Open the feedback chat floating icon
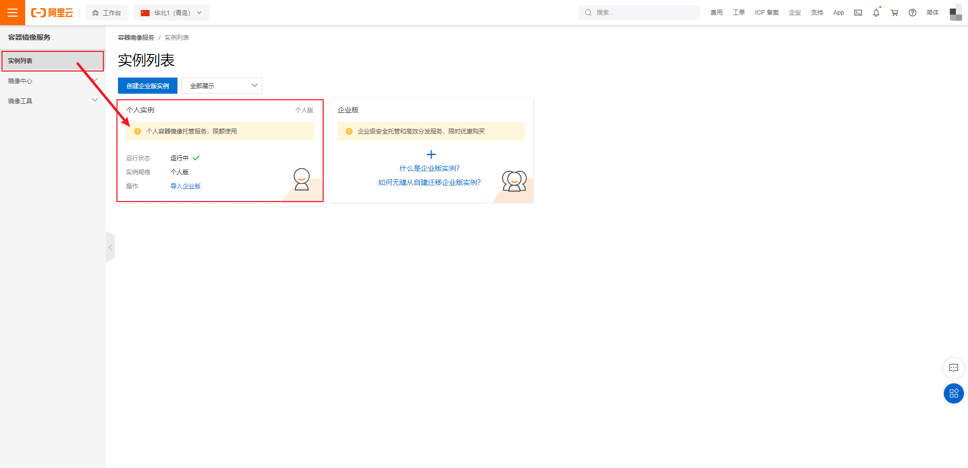The width and height of the screenshot is (968, 468). tap(954, 368)
